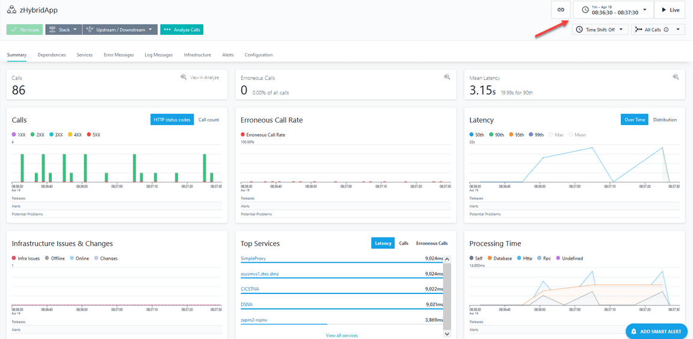693x339 pixels.
Task: Switch Calls chart to Call count
Action: (209, 120)
